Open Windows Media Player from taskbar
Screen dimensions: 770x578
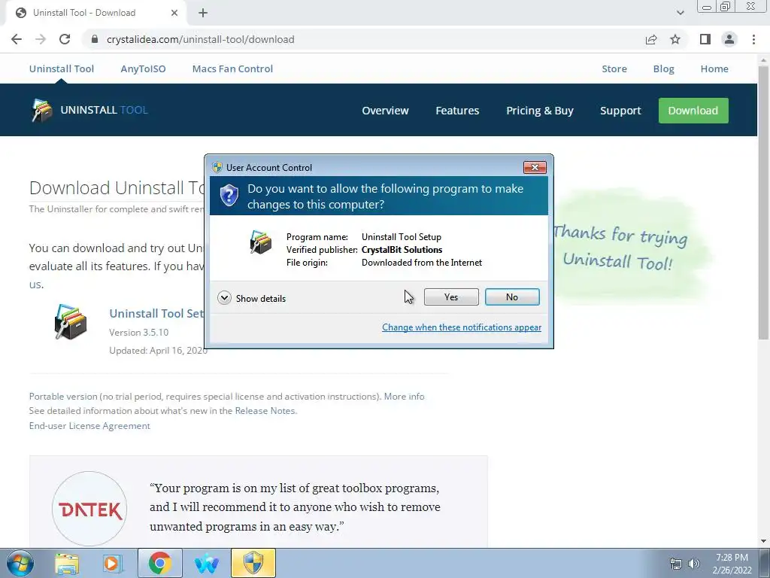click(x=112, y=563)
